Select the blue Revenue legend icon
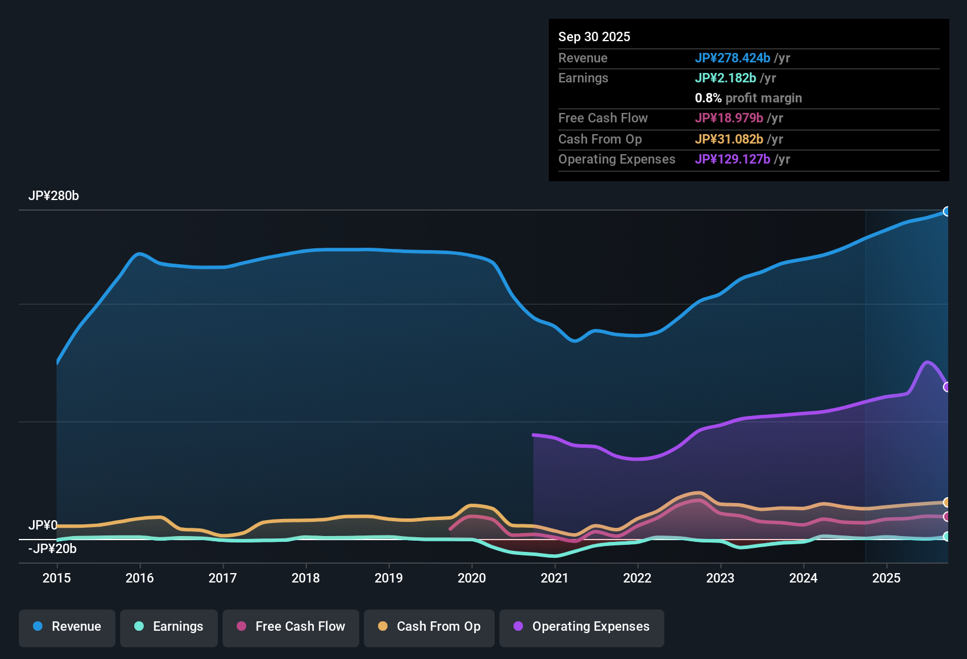Screen dimensions: 967x659 [x=37, y=627]
